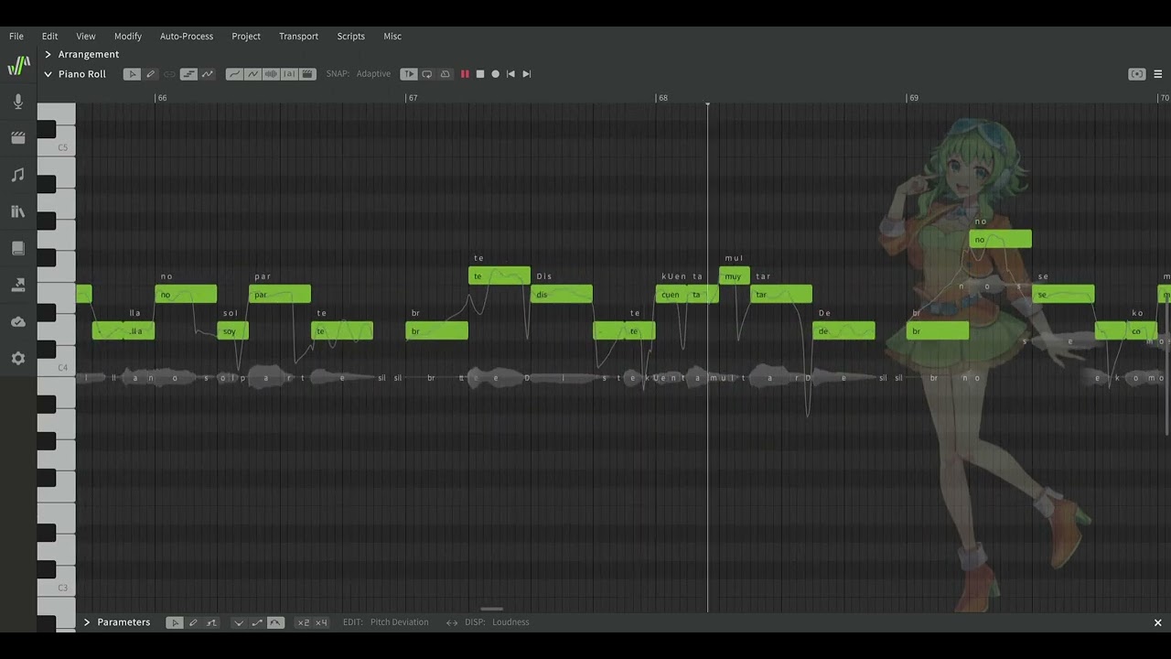
Task: Open the Auto-Process menu
Action: tap(187, 37)
